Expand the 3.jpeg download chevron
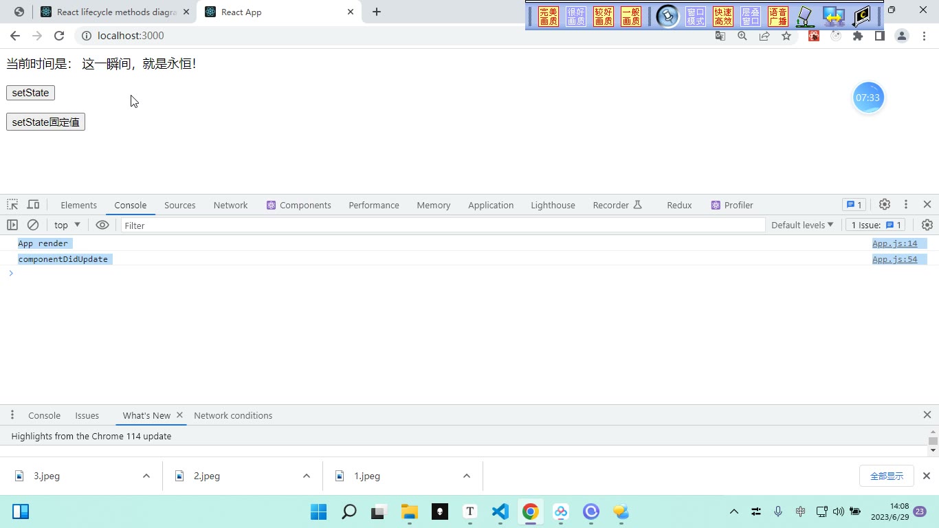 pos(146,476)
